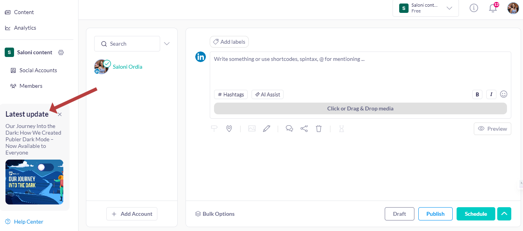This screenshot has height=231, width=523.
Task: Go to the Analytics section
Action: (x=26, y=28)
